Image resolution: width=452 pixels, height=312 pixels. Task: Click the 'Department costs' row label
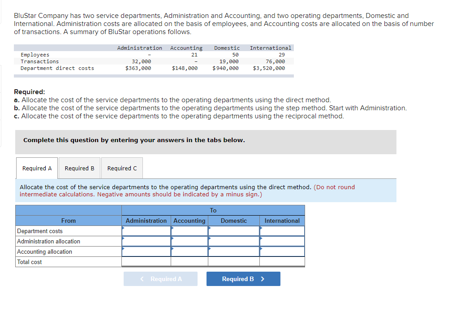coord(40,231)
